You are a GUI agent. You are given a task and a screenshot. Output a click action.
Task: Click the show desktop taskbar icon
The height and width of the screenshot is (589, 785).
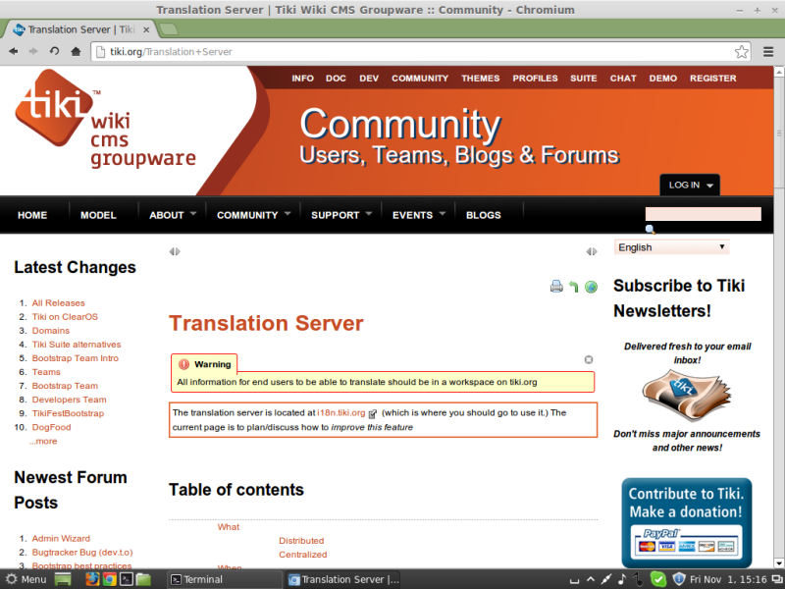pyautogui.click(x=63, y=579)
